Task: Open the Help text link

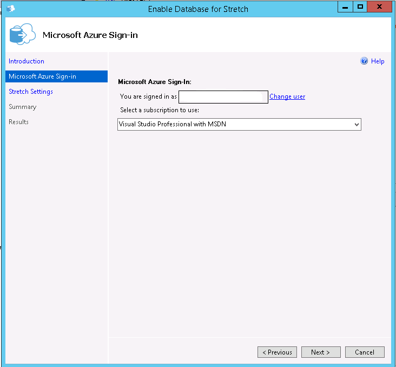Action: [x=378, y=61]
